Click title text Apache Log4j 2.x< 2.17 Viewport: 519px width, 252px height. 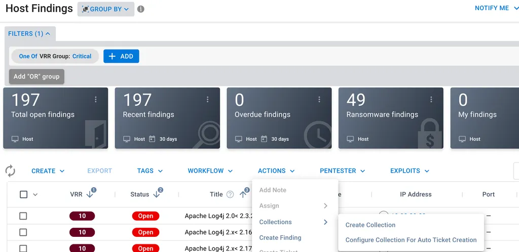point(219,248)
